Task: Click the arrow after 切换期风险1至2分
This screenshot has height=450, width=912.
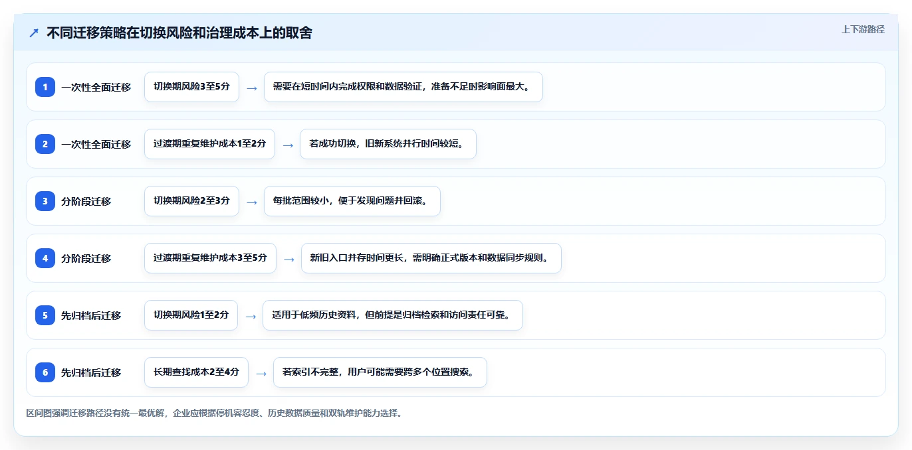Action: pyautogui.click(x=250, y=316)
